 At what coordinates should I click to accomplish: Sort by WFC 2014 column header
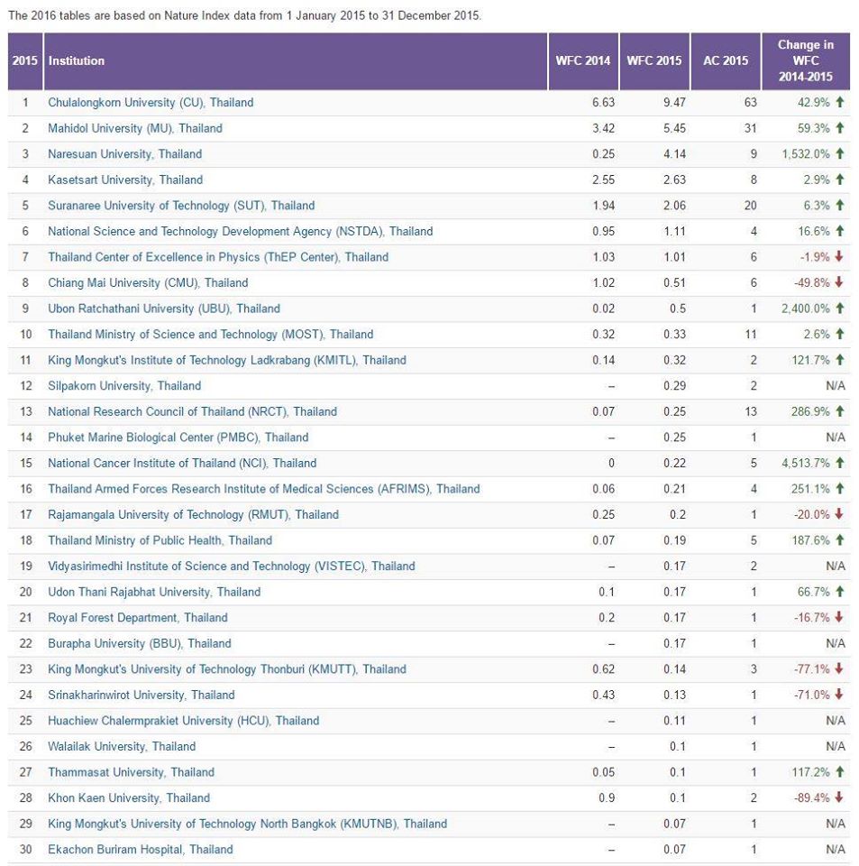tap(583, 61)
